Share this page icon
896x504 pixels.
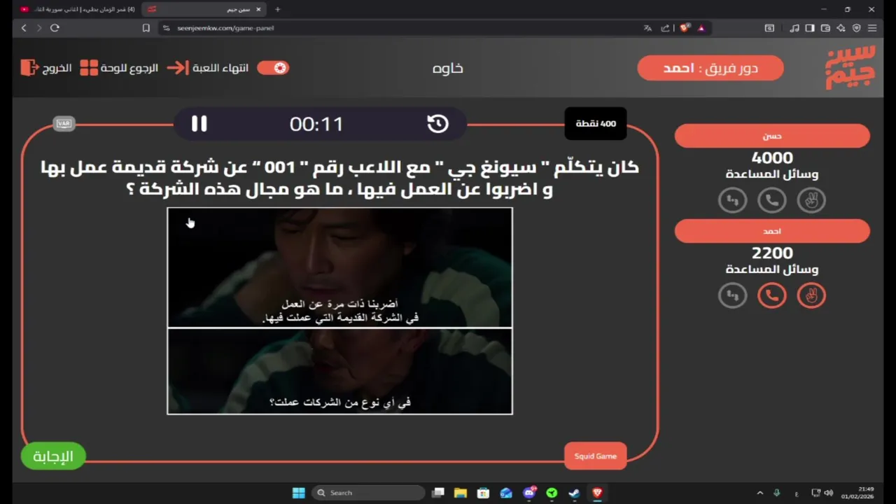[x=665, y=28]
